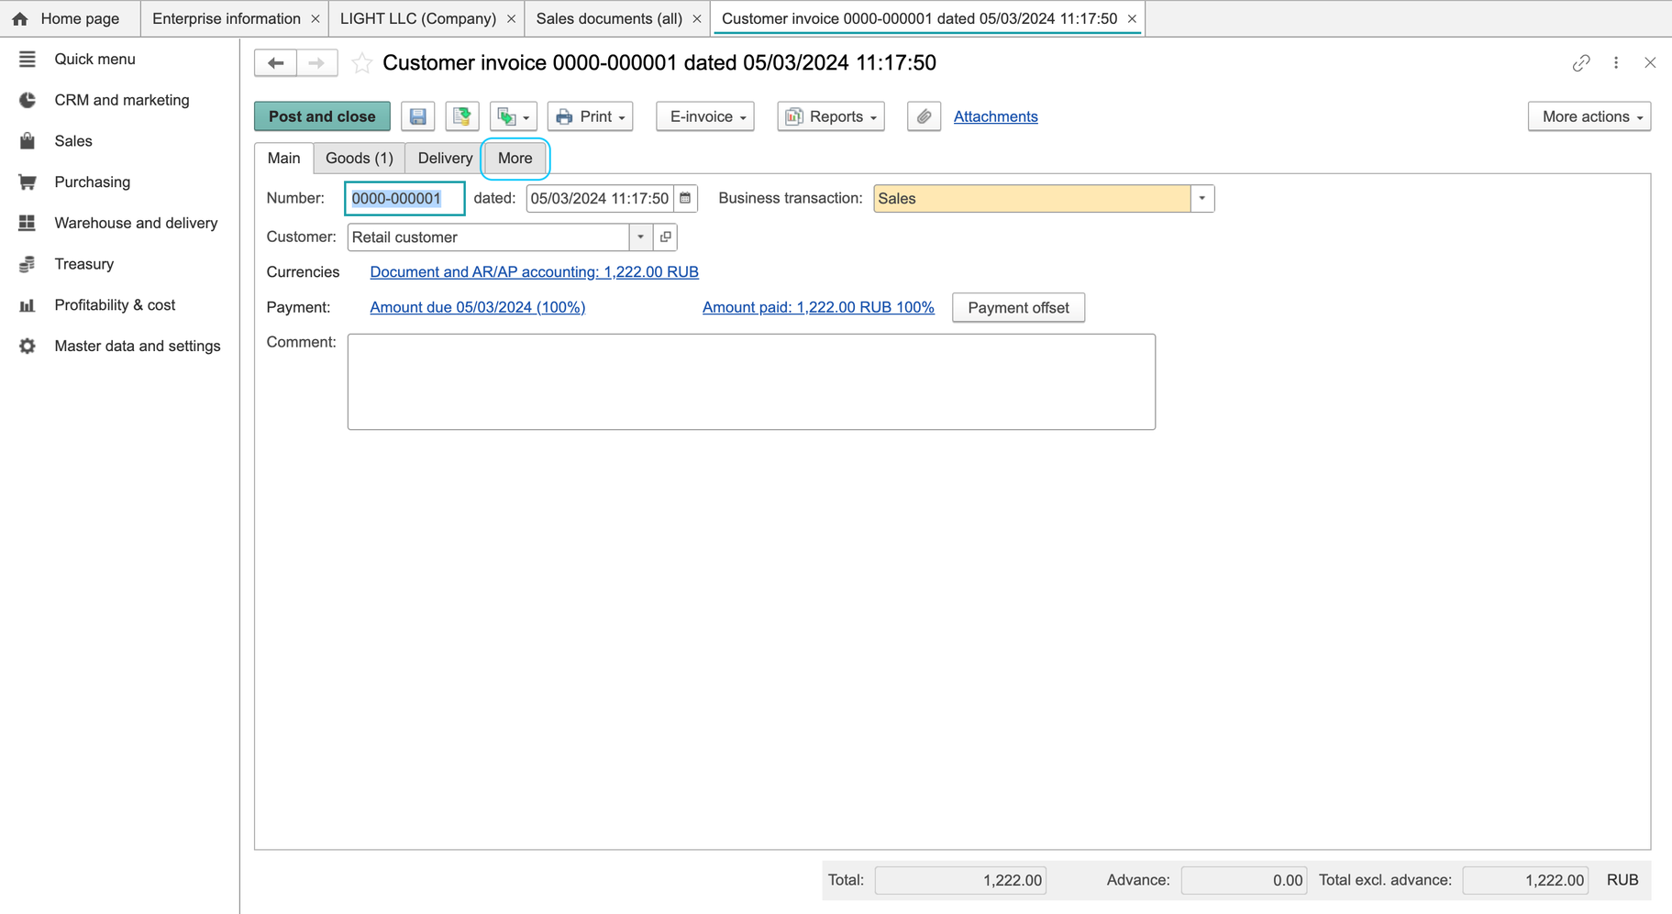Click the Payment offset button
This screenshot has height=914, width=1672.
pos(1018,308)
